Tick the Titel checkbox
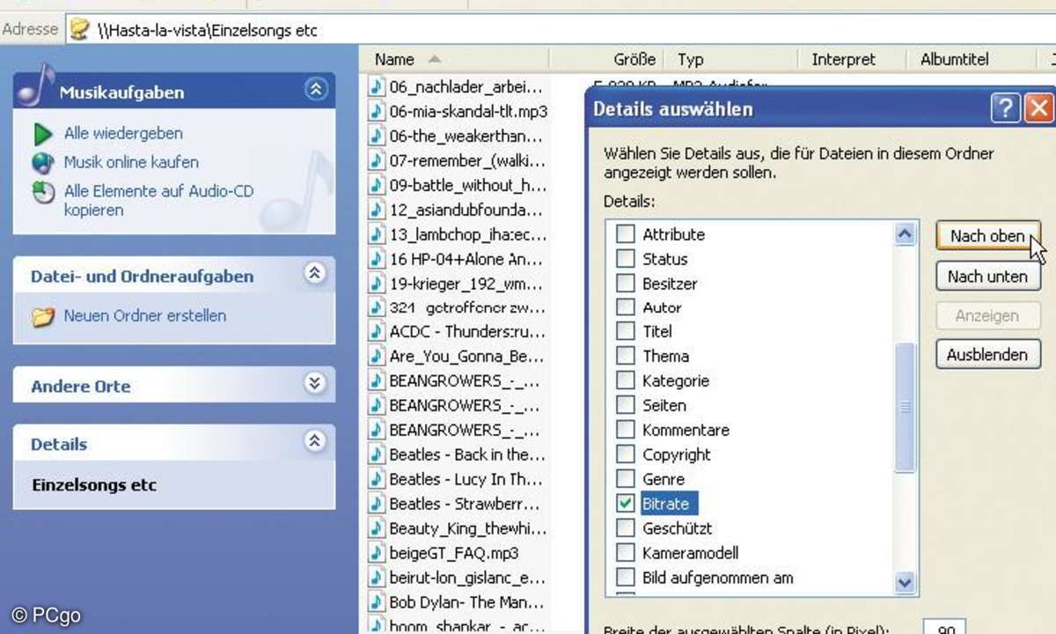Screen dimensions: 1056x634 click(625, 331)
